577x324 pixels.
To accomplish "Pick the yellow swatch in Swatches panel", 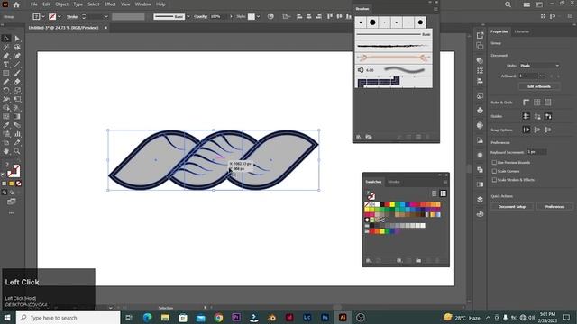I will 392,205.
